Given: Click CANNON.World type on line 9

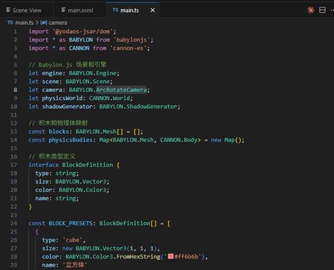Looking at the screenshot, I should pos(110,98).
